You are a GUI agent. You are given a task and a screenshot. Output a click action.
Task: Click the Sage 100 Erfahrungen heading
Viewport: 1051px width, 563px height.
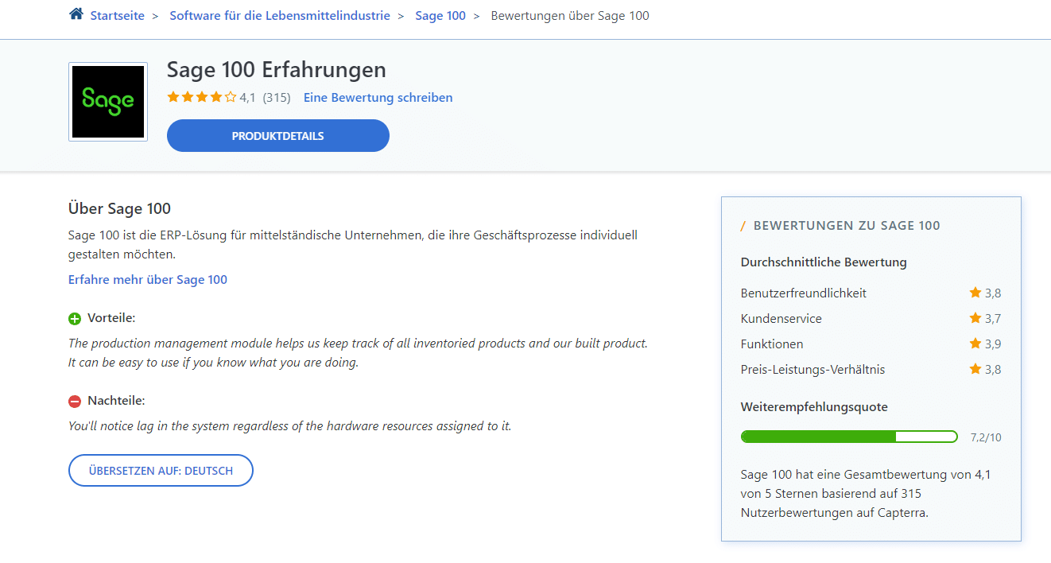pyautogui.click(x=277, y=70)
